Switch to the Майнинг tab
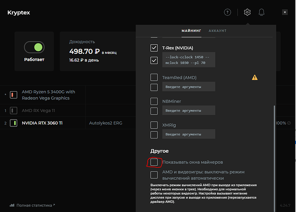This screenshot has width=296, height=212. coord(191,31)
